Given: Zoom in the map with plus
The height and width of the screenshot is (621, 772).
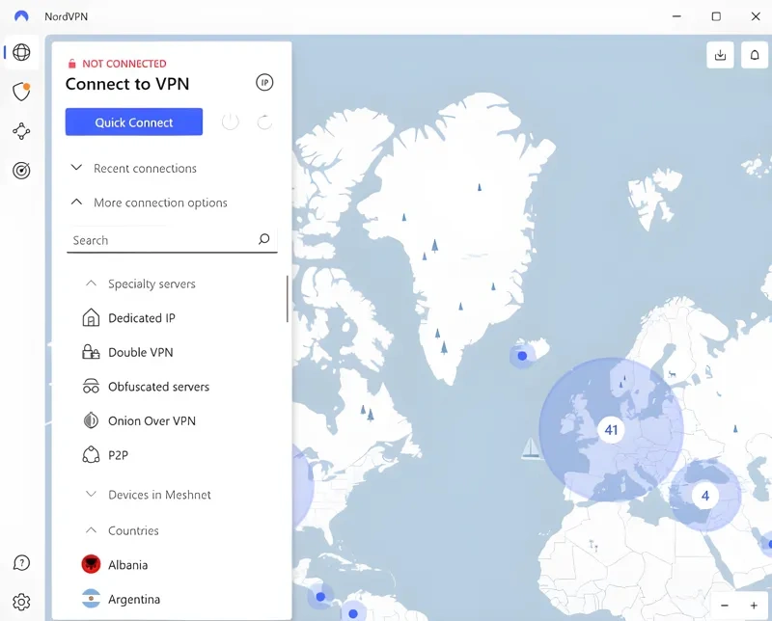Looking at the screenshot, I should coord(754,606).
